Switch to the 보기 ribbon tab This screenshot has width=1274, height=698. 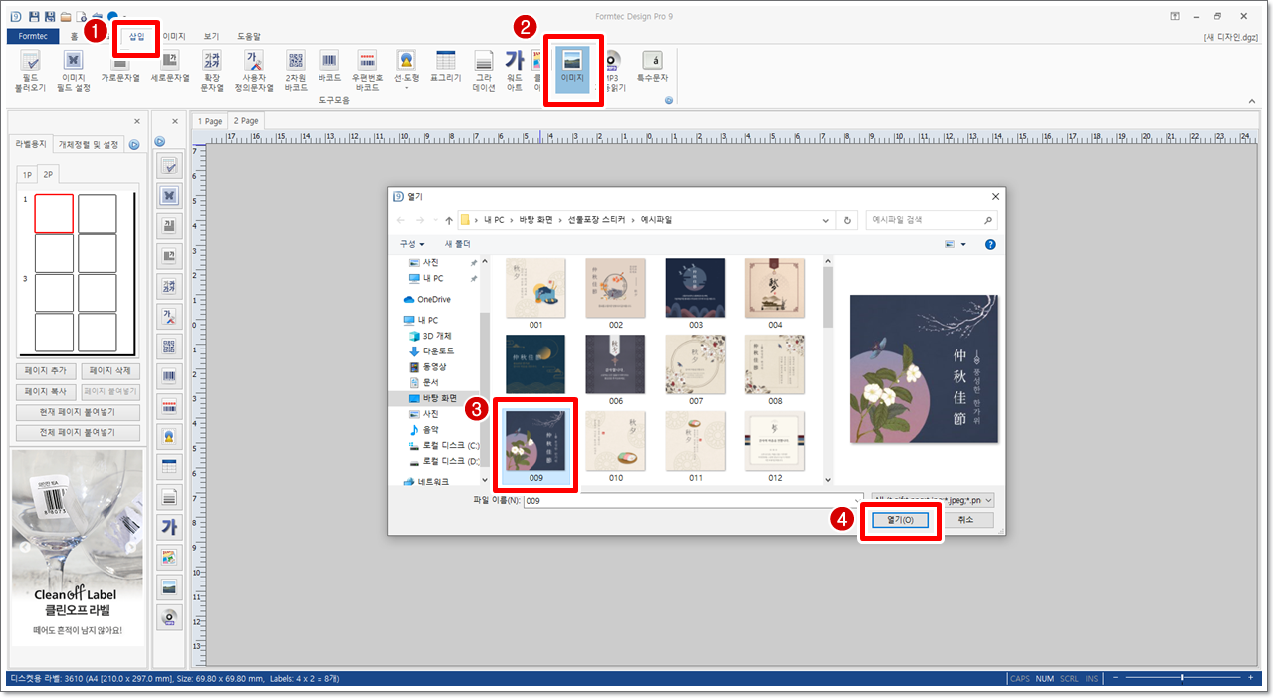click(211, 36)
